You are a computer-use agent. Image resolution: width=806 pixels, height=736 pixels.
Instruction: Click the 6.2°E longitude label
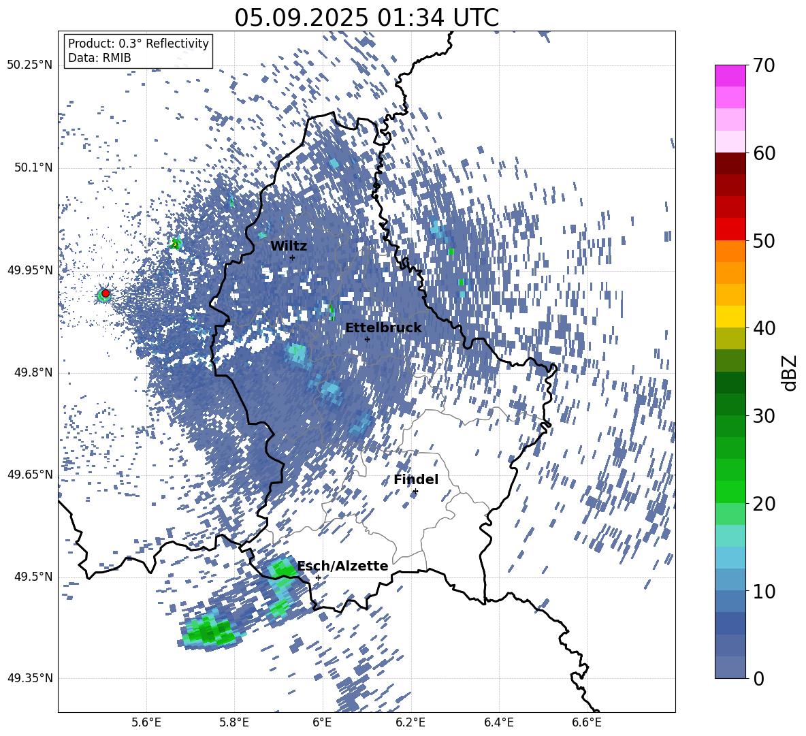[x=410, y=722]
